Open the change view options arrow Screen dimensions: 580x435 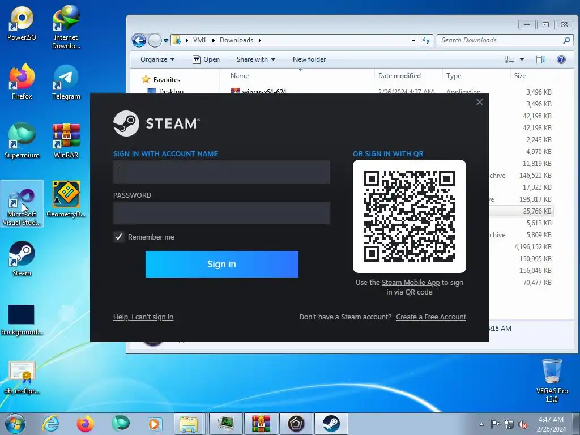(x=522, y=59)
